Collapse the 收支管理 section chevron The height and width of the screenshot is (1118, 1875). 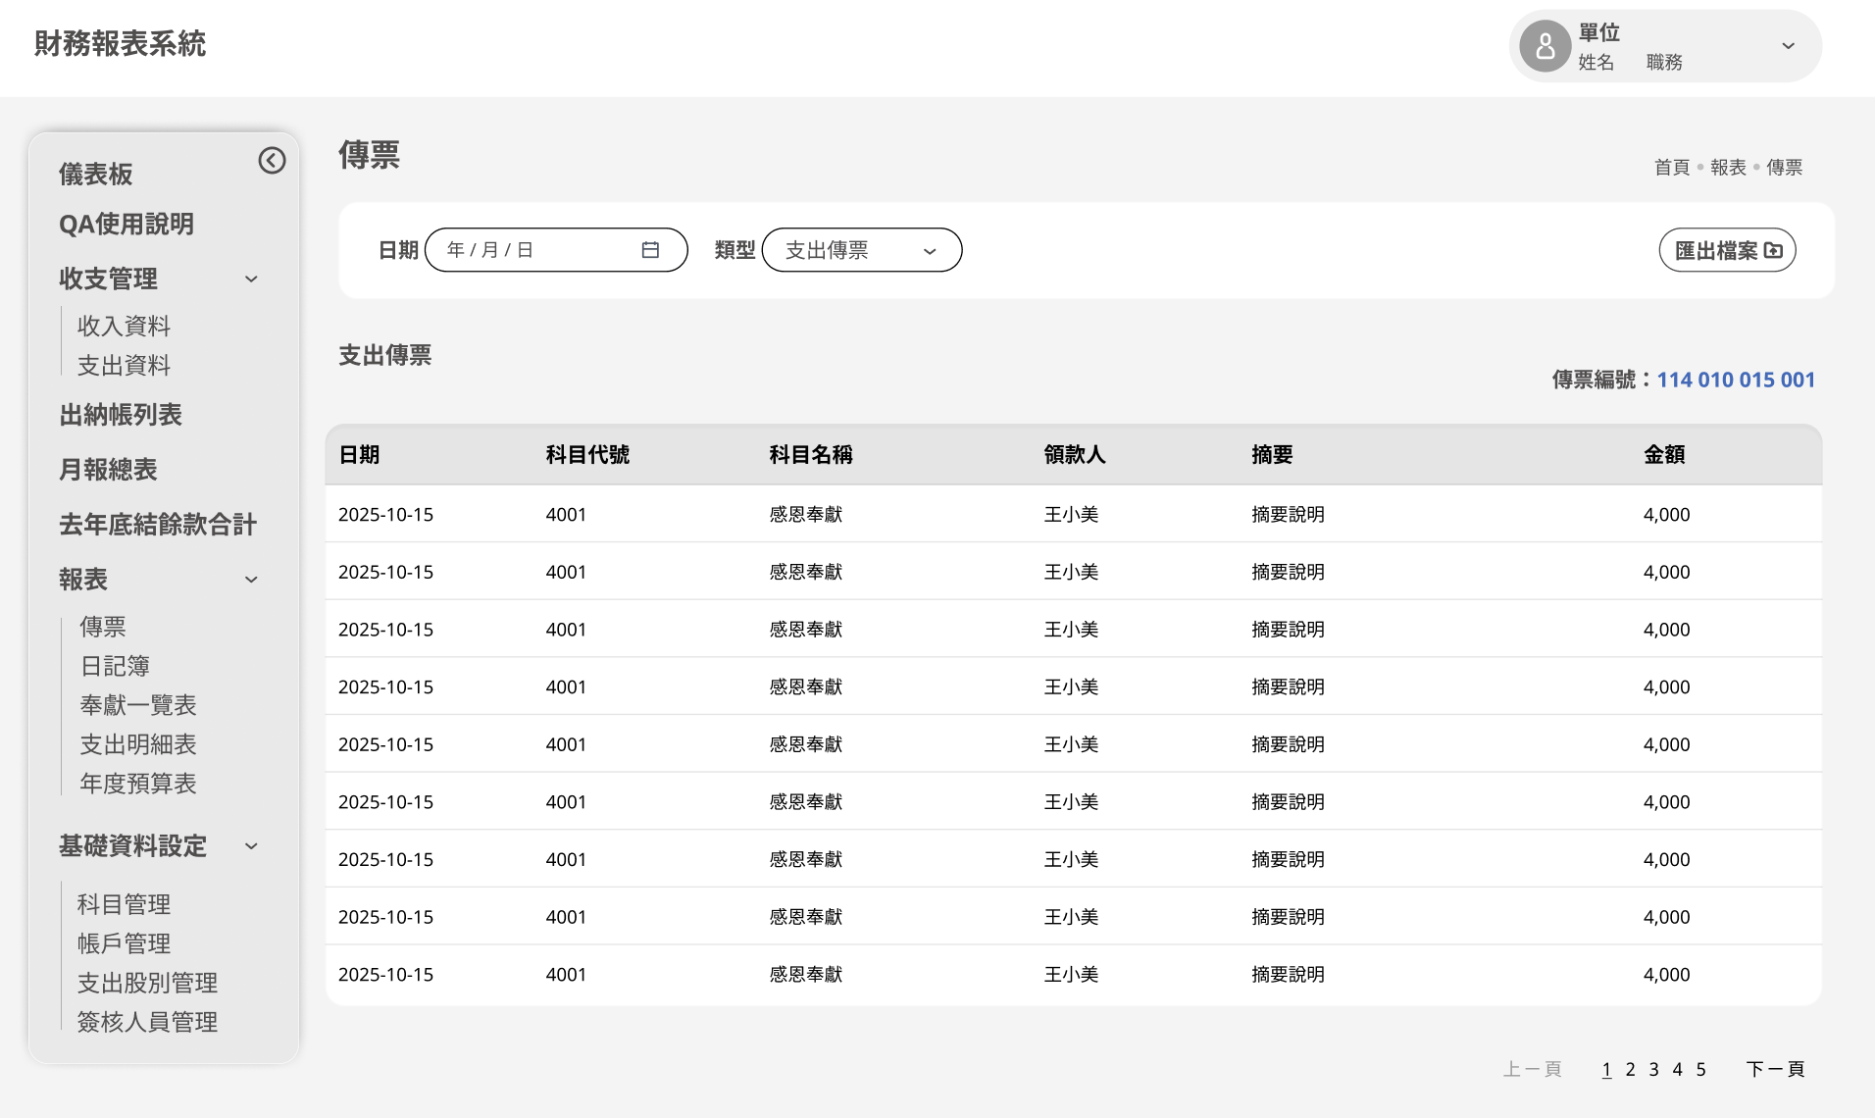251,279
